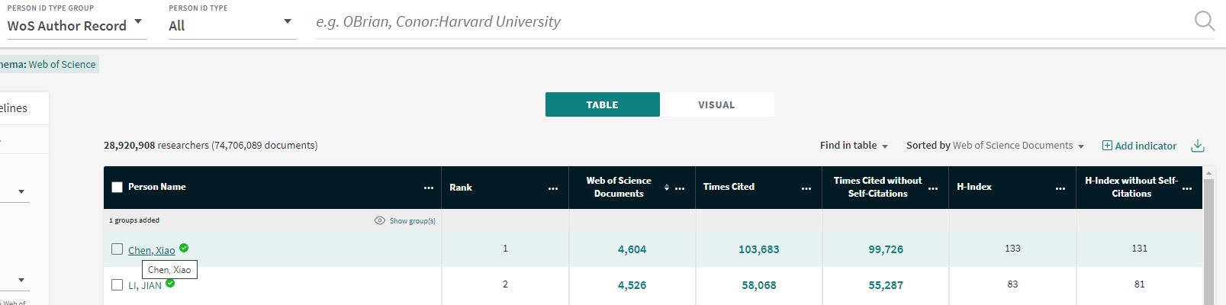Click the Add indicator button
This screenshot has height=305, width=1226.
click(1139, 146)
